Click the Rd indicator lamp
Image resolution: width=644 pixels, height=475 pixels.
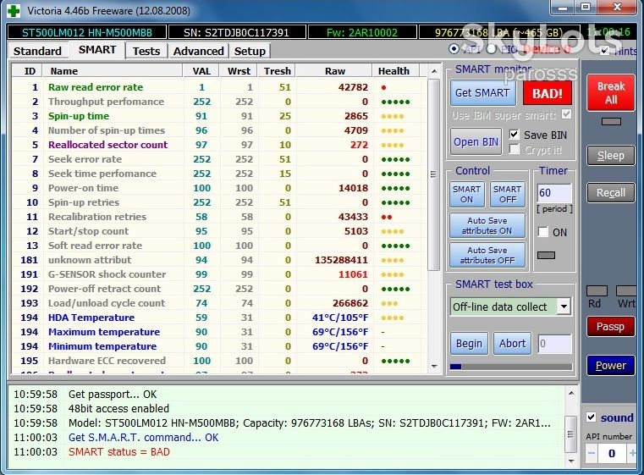[x=597, y=291]
